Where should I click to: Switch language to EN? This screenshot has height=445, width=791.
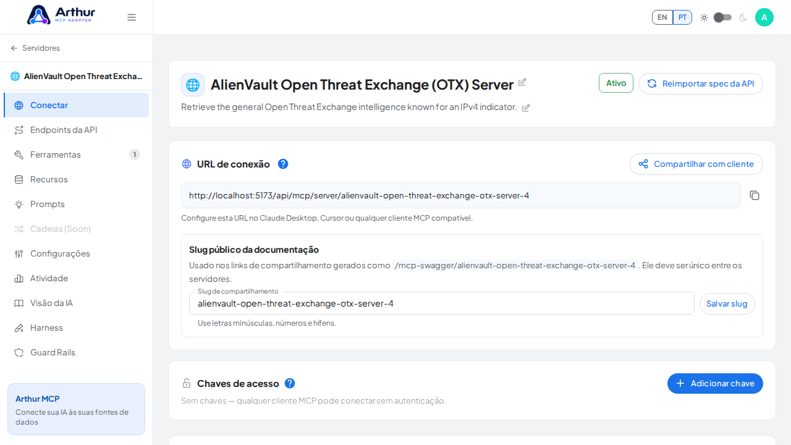(662, 17)
